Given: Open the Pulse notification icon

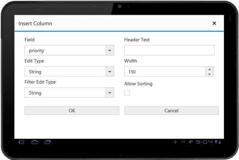Looking at the screenshot, I should (183, 142).
